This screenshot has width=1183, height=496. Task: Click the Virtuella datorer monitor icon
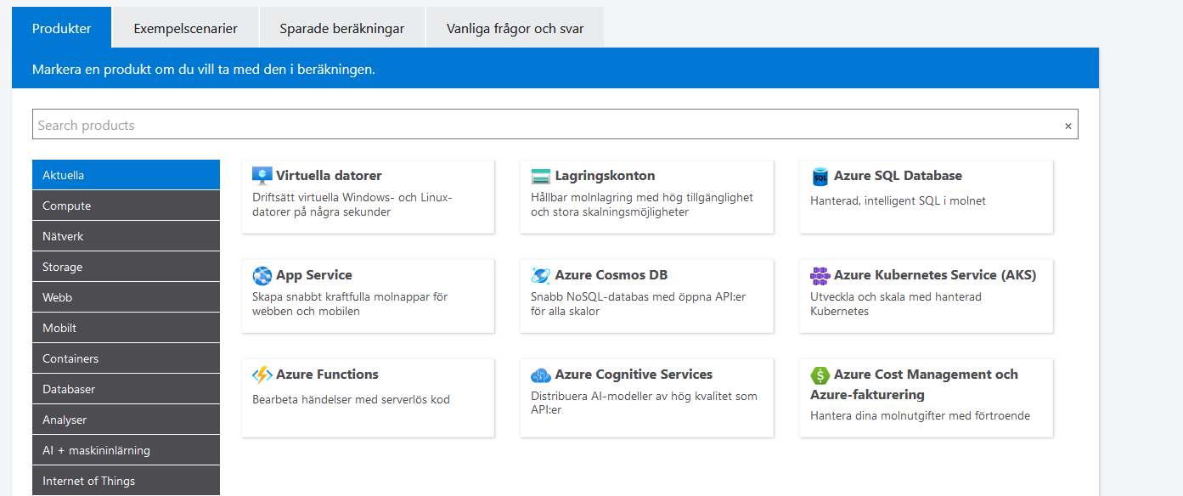pyautogui.click(x=262, y=176)
